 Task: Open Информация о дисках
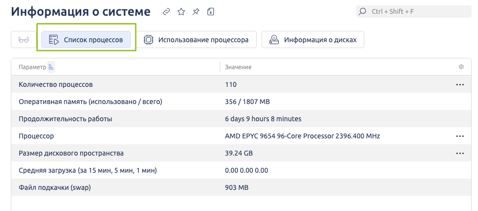pos(312,40)
